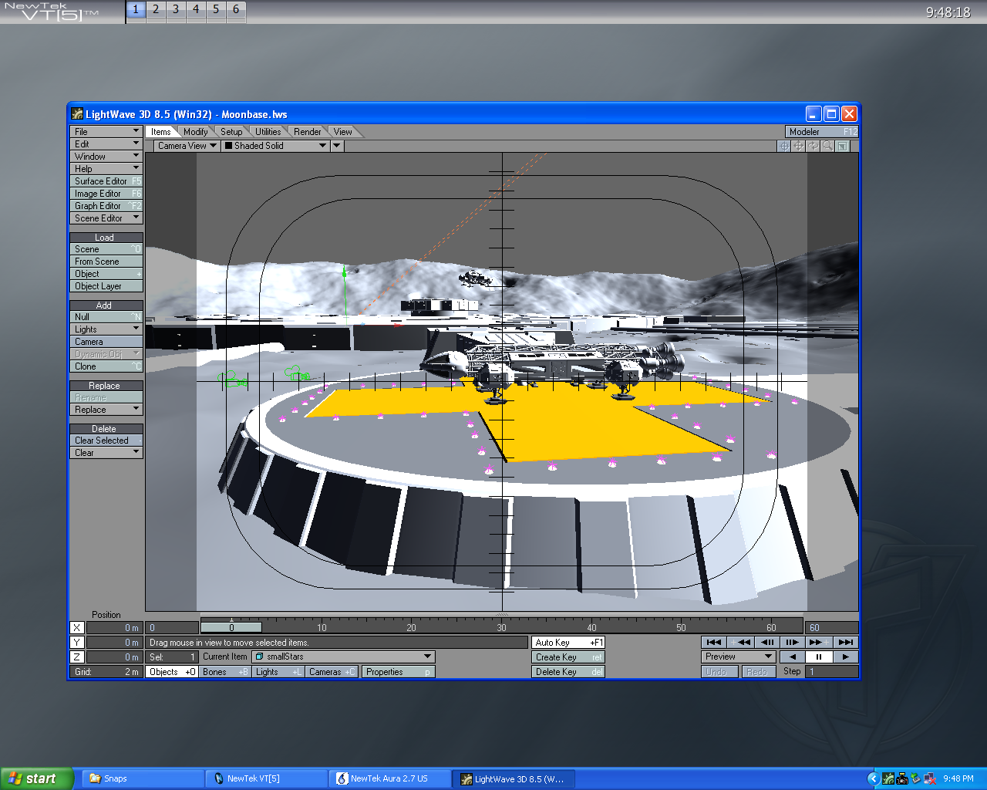Jump to the first frame
This screenshot has height=790, width=987.
[x=714, y=642]
